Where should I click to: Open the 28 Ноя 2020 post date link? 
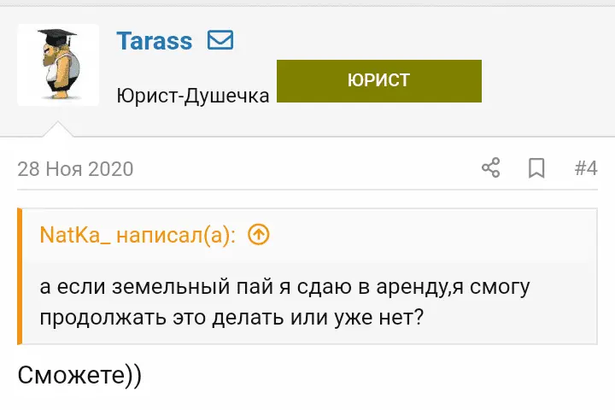pos(75,169)
